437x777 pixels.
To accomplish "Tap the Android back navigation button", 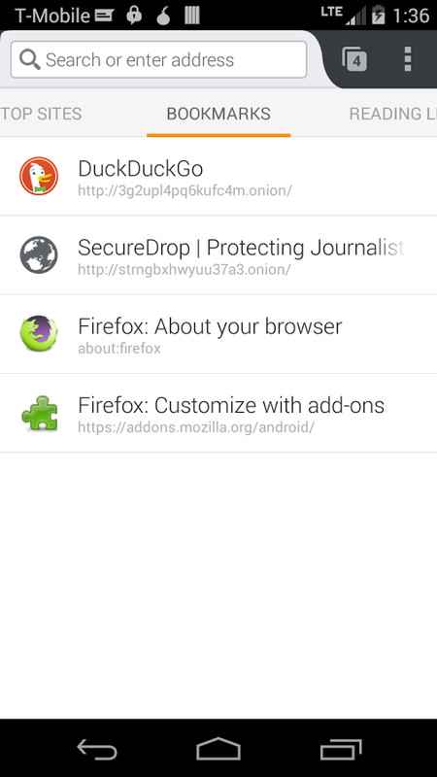I will coord(97,749).
